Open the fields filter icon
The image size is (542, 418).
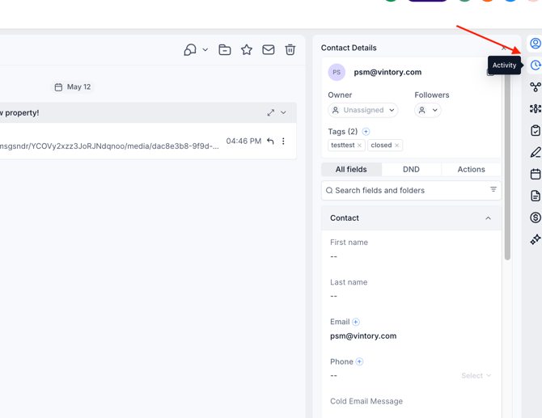pos(493,189)
